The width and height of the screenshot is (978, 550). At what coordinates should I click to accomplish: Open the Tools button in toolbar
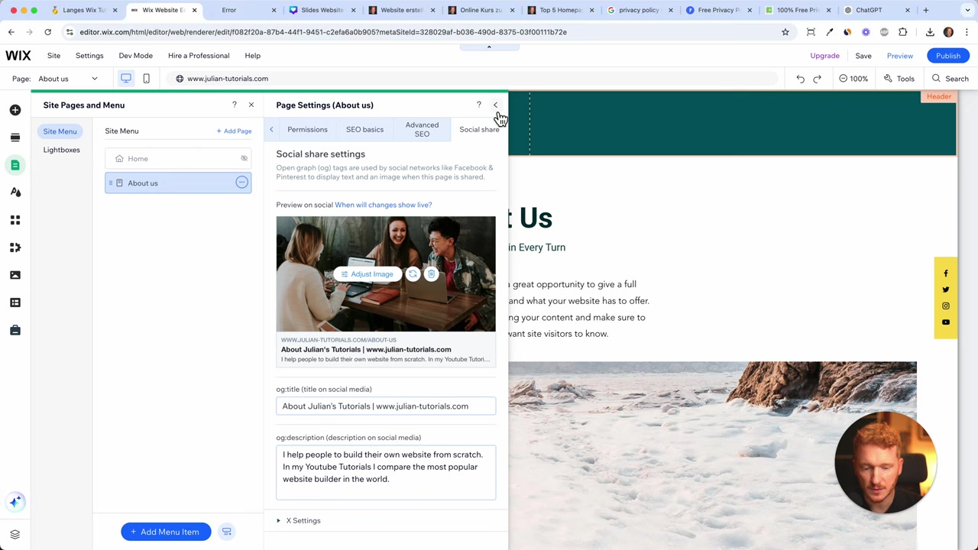point(899,79)
